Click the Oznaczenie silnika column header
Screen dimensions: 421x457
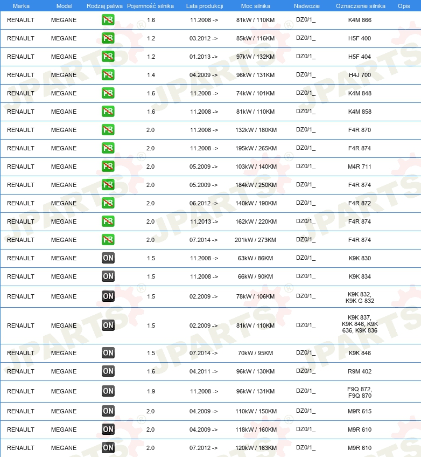click(361, 6)
